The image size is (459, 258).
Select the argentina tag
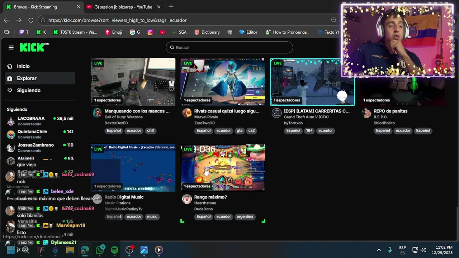(245, 216)
